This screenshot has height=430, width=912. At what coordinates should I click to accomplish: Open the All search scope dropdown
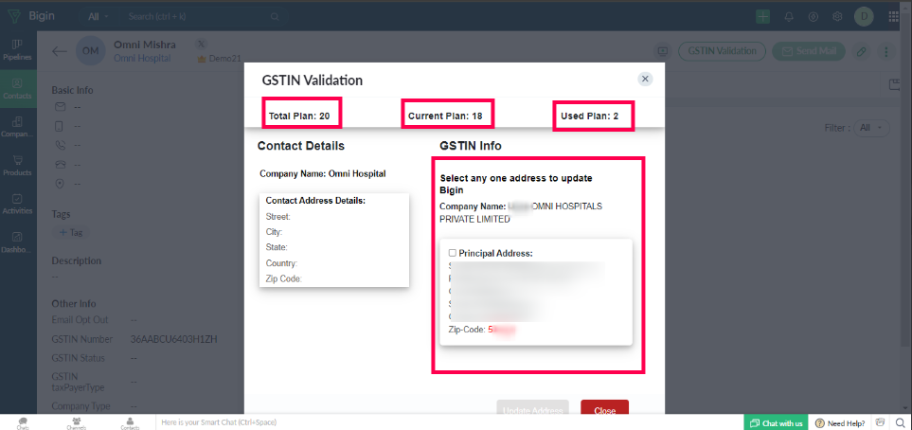coord(98,17)
